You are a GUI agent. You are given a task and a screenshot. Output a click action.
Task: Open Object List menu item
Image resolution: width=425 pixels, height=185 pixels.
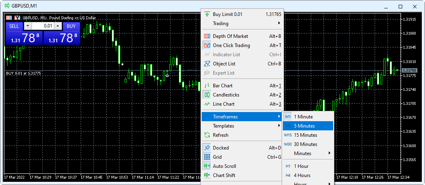pos(242,64)
